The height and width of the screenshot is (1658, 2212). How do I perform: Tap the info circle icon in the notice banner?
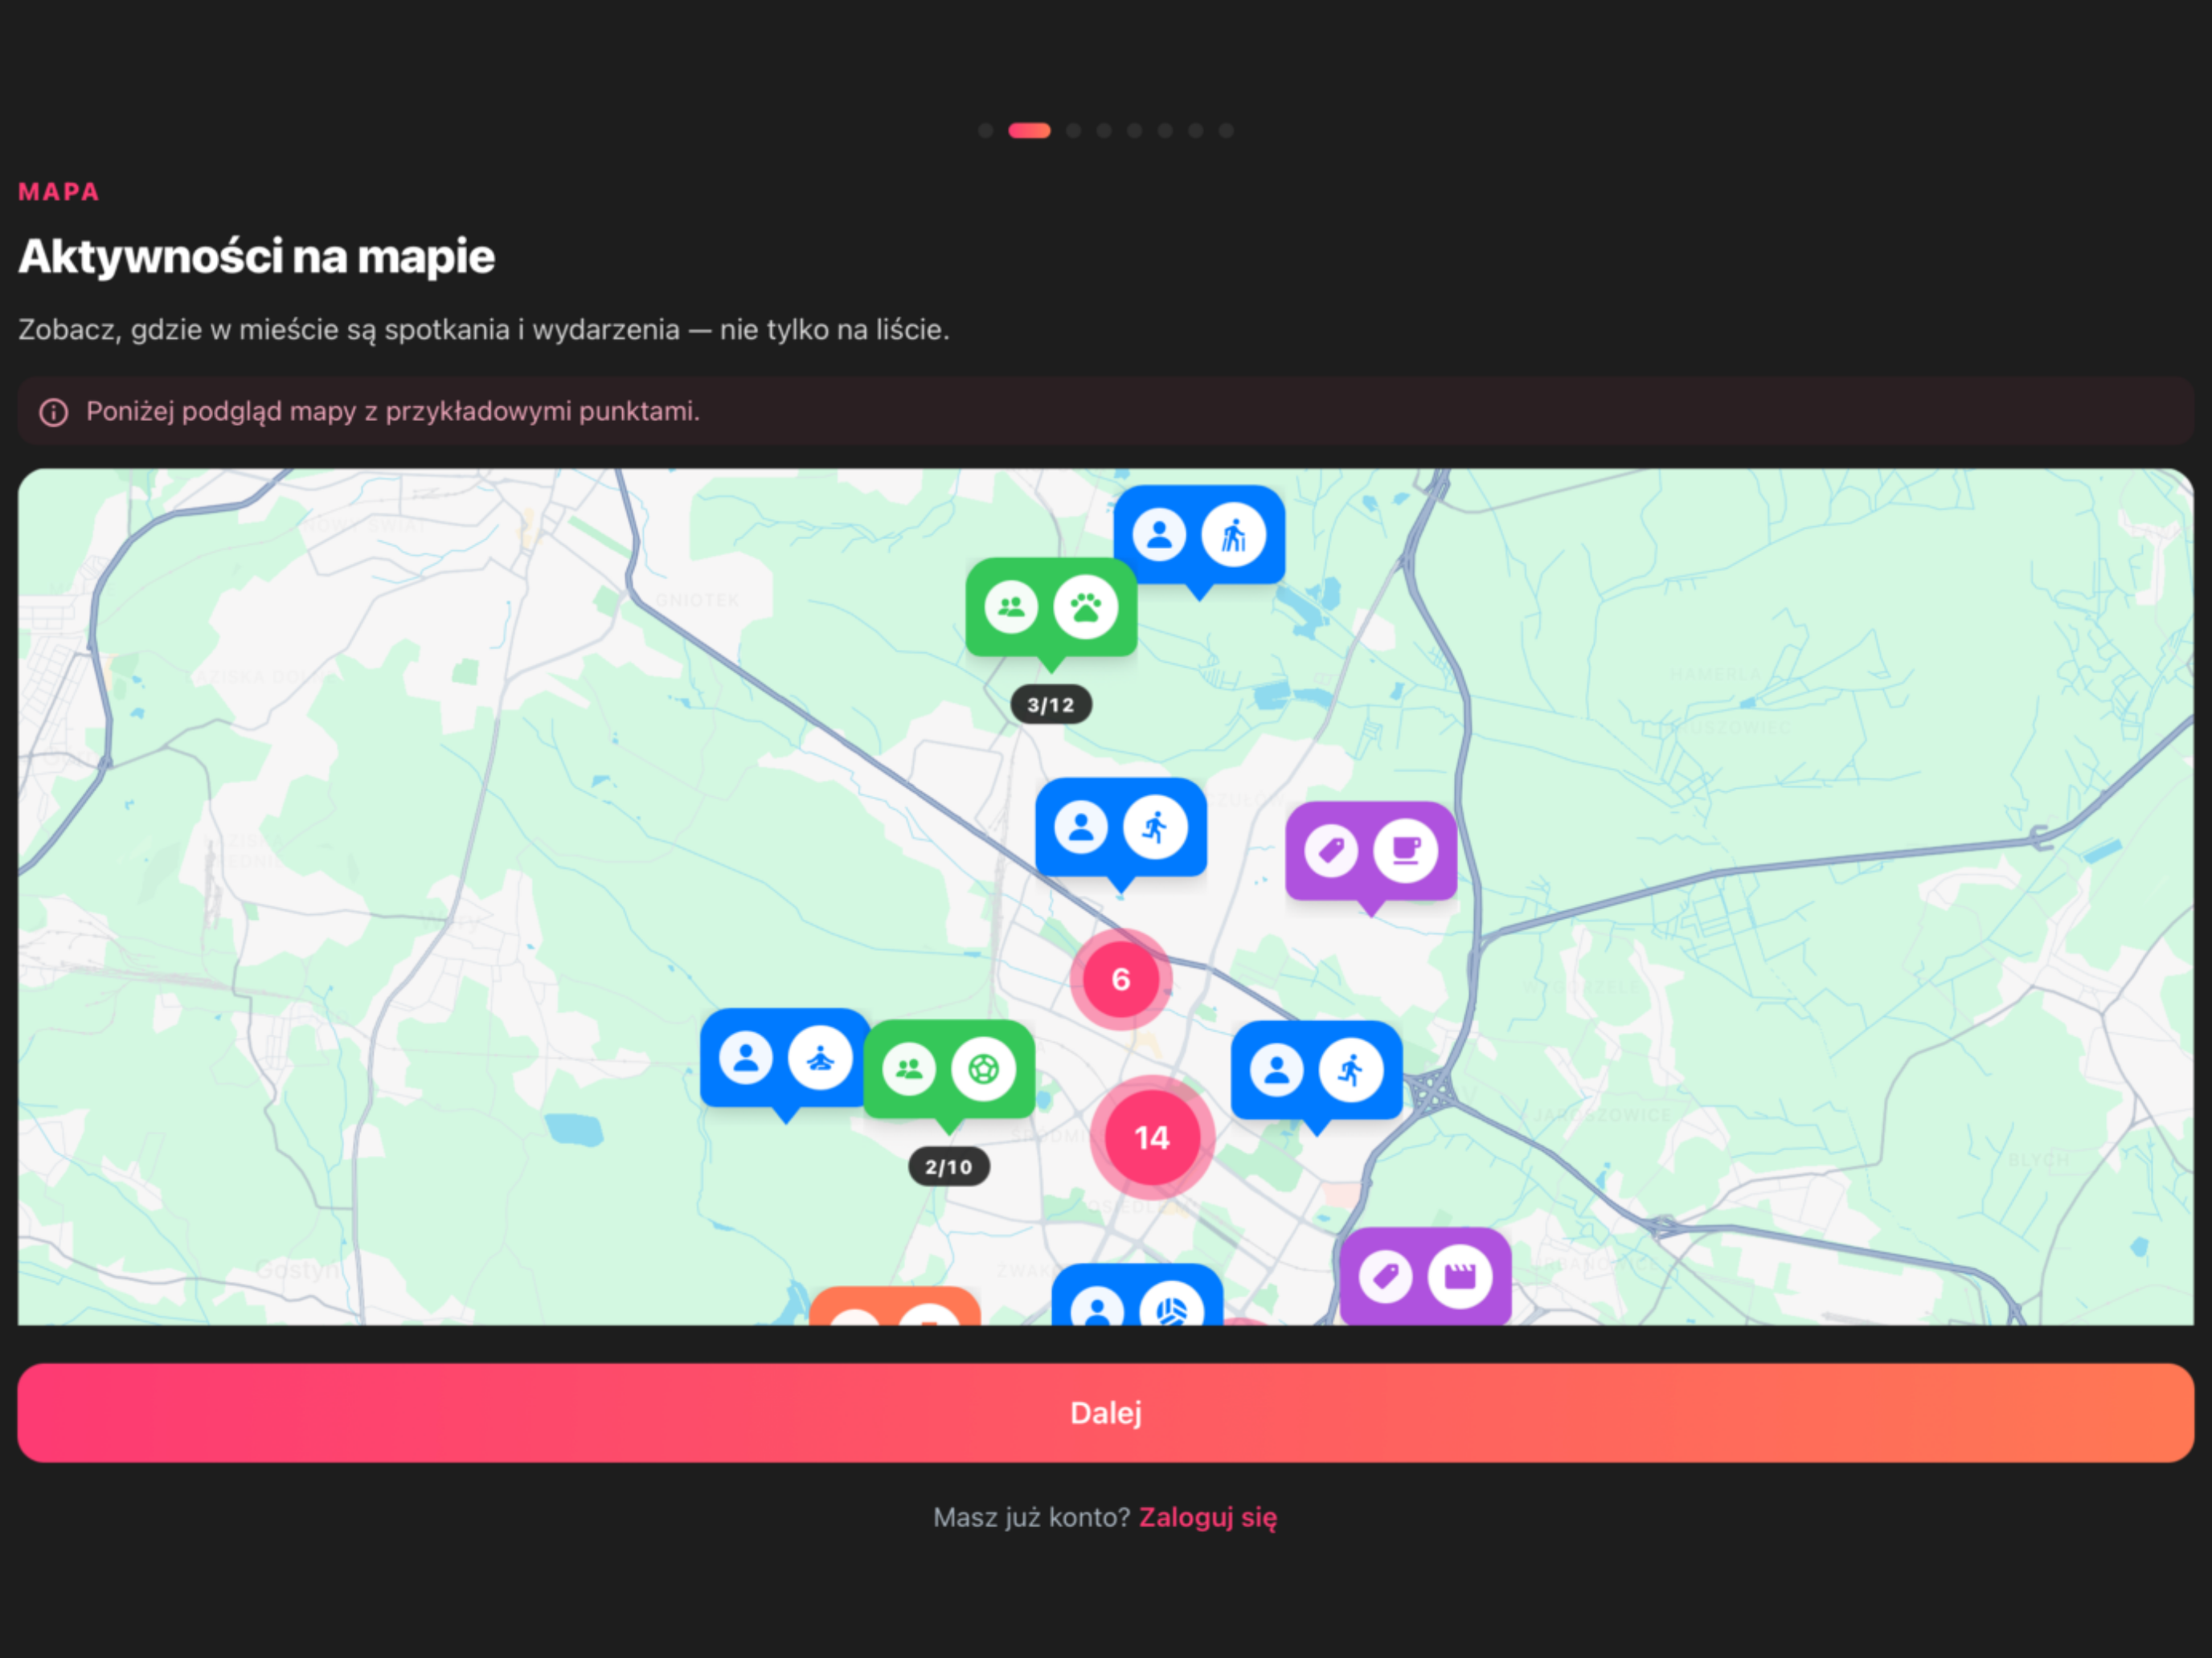tap(54, 412)
